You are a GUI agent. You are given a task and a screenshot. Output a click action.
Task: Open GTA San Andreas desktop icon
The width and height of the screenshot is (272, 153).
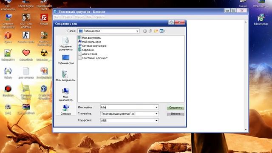[26, 21]
